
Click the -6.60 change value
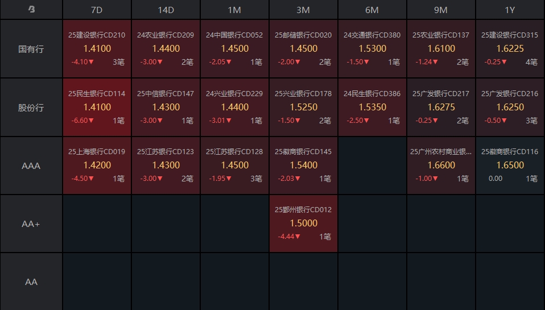[82, 121]
